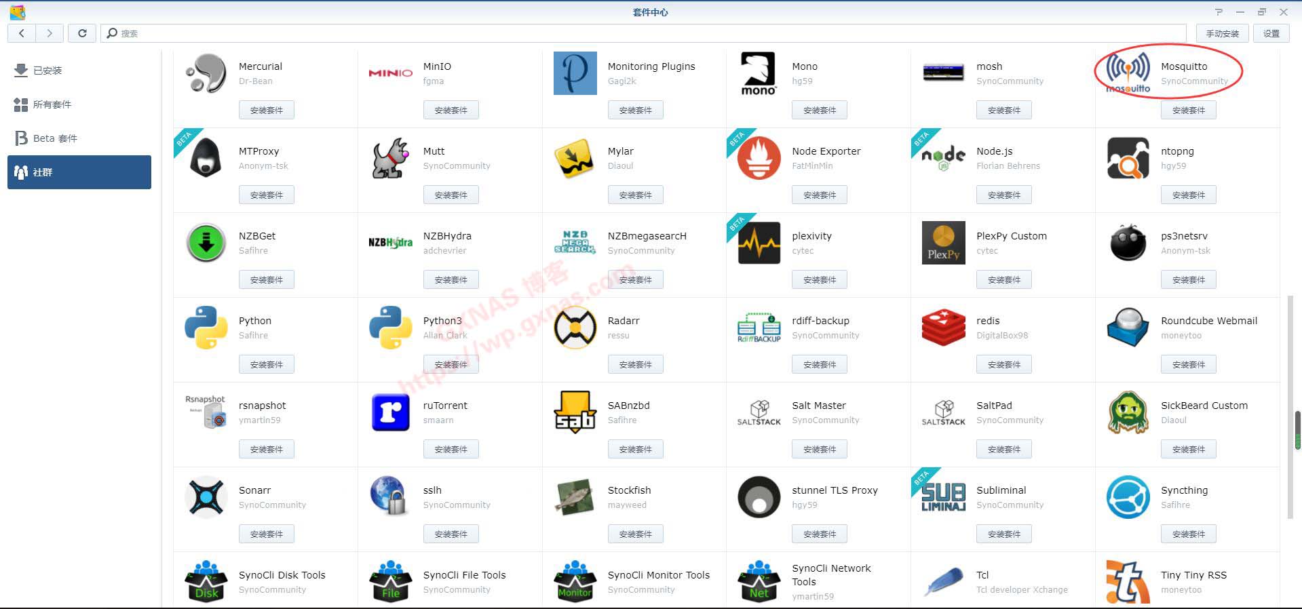Select the sslh package icon
The image size is (1302, 609).
391,496
